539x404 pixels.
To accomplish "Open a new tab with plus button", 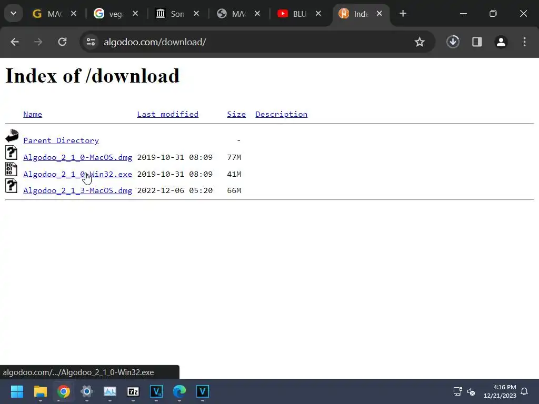I will point(403,13).
